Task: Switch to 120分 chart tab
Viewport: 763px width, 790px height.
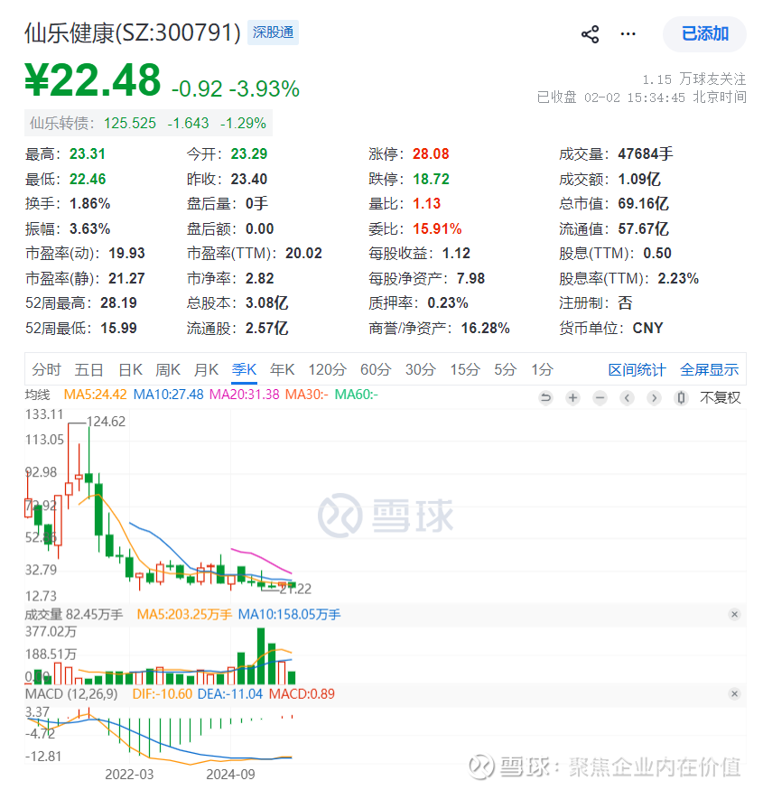Action: click(327, 369)
